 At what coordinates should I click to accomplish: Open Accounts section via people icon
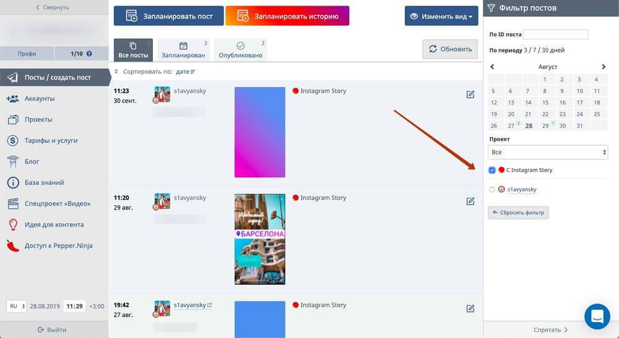click(12, 98)
